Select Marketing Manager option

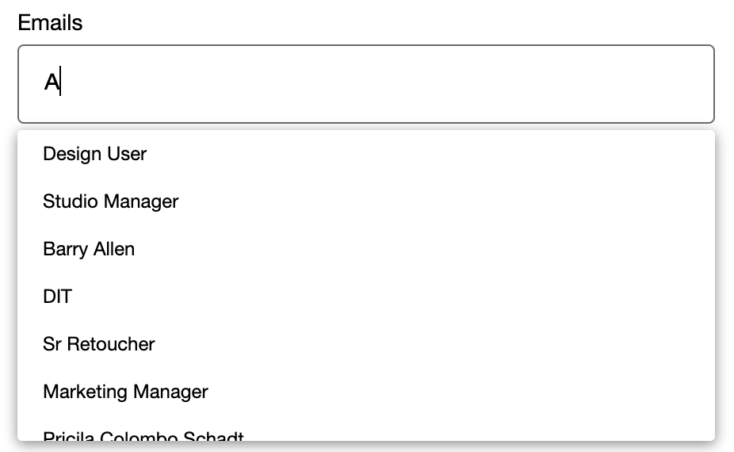(366, 392)
